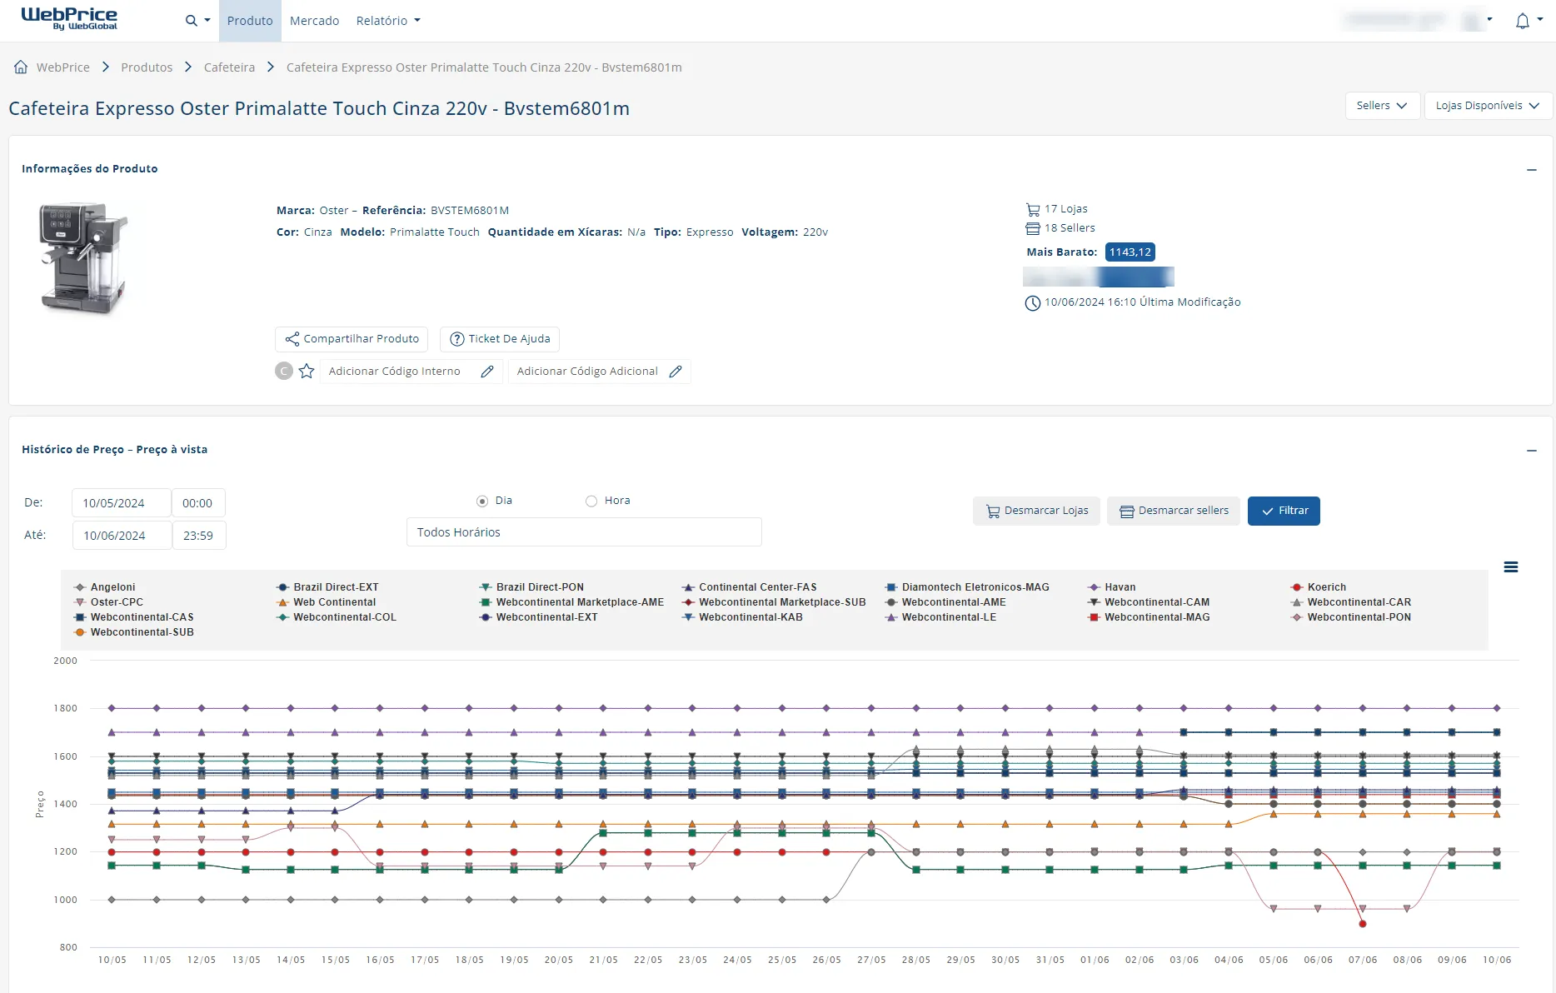This screenshot has height=993, width=1556.
Task: Toggle Webcontinental-EXT legend series
Action: 538,617
